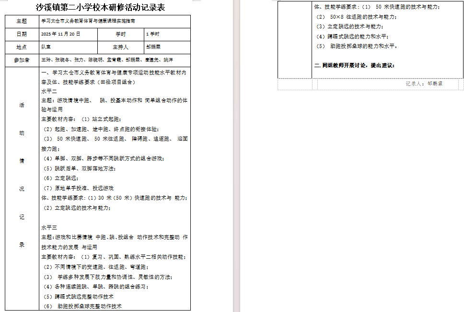Click the 水平三 heading line
This screenshot has height=312, width=464.
(x=49, y=227)
